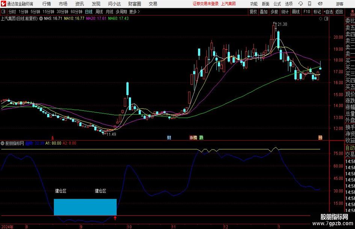Click the 统计 statistics button
The image size is (355, 229).
pyautogui.click(x=285, y=12)
